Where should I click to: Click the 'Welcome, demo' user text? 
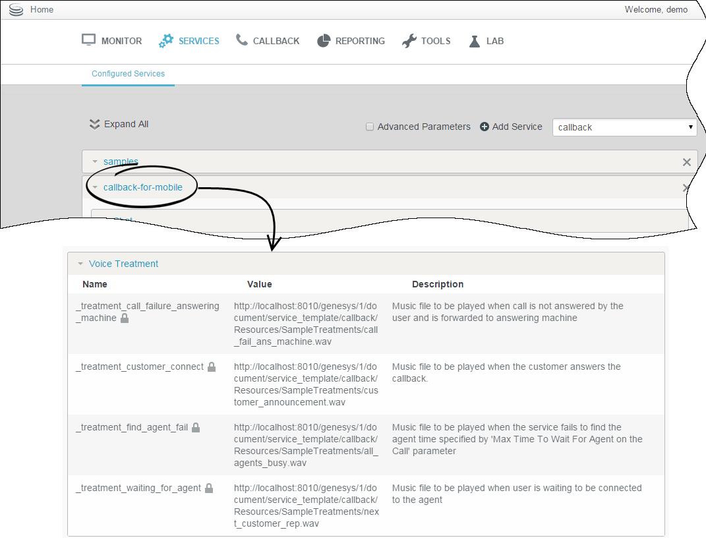656,9
